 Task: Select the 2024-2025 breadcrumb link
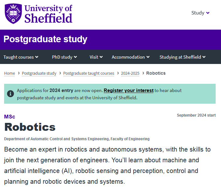point(130,73)
